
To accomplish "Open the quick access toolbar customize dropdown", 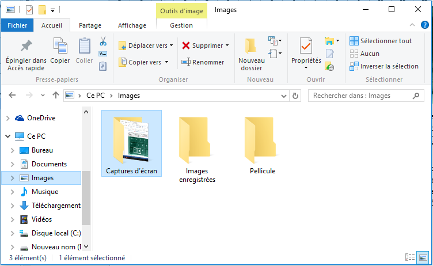I will [52, 10].
